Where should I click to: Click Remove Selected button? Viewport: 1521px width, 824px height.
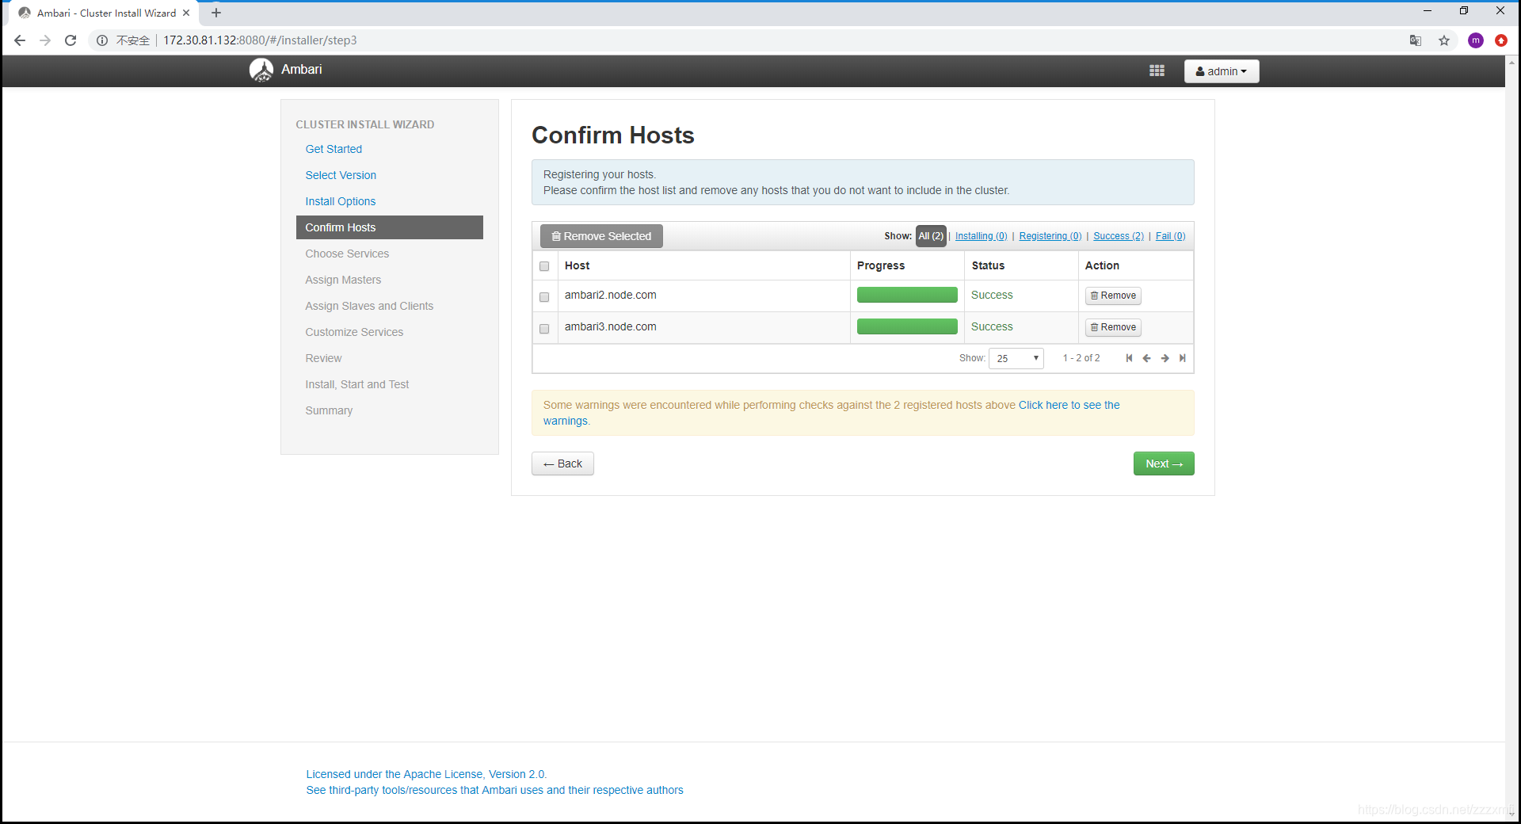point(601,236)
